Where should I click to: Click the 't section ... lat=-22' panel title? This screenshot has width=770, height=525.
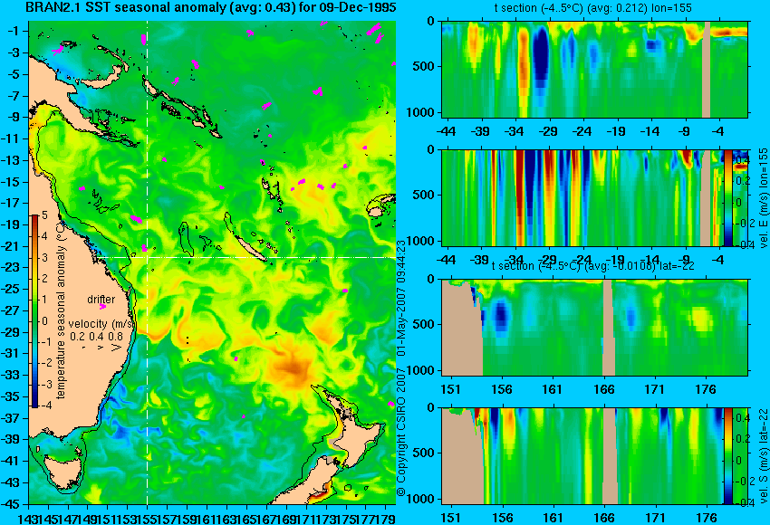click(592, 266)
